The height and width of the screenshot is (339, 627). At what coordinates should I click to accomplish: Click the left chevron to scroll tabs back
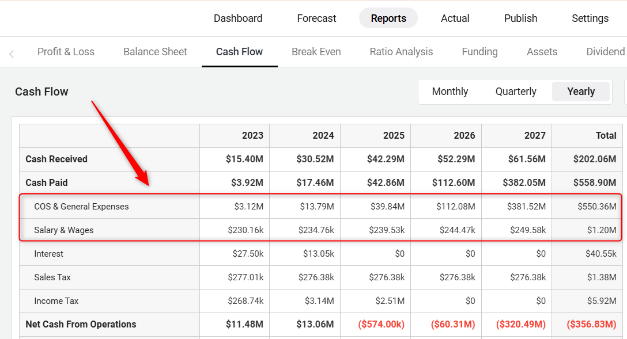tap(11, 54)
